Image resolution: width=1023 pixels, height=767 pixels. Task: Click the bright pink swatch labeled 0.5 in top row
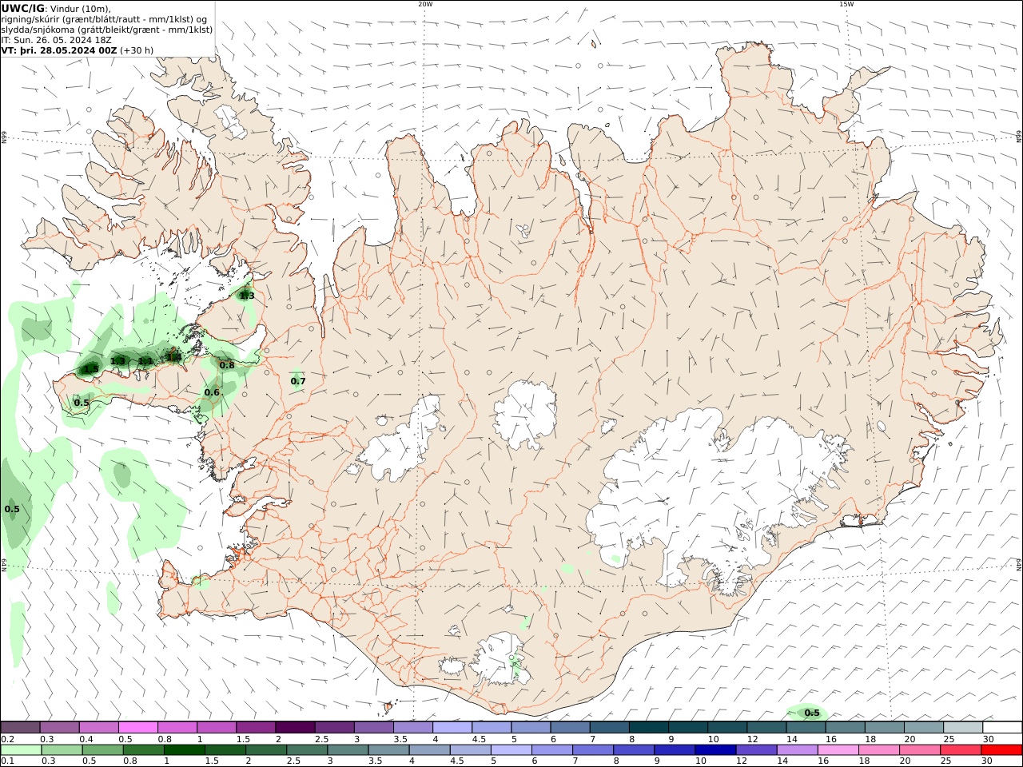click(x=138, y=727)
